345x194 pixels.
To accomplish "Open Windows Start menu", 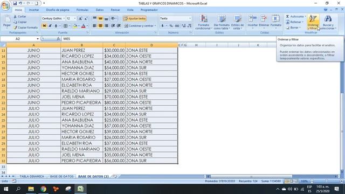I will [x=6, y=189].
